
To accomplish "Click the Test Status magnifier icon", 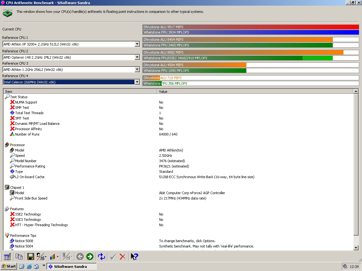I will (x=7, y=97).
